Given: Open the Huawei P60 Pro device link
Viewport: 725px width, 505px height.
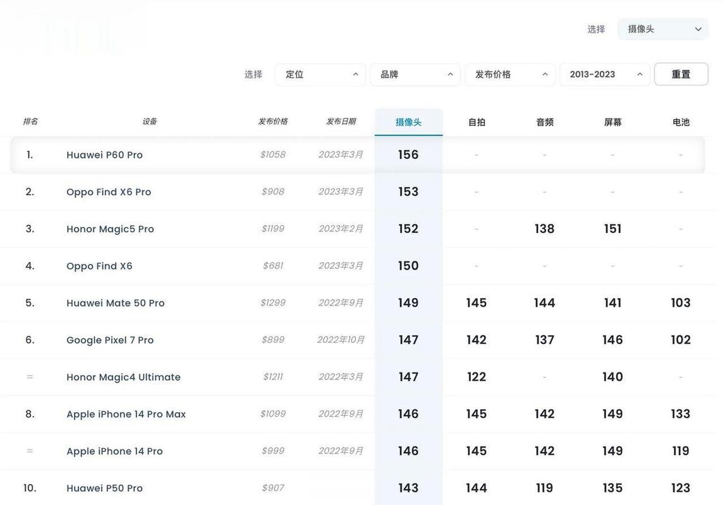Looking at the screenshot, I should [105, 155].
